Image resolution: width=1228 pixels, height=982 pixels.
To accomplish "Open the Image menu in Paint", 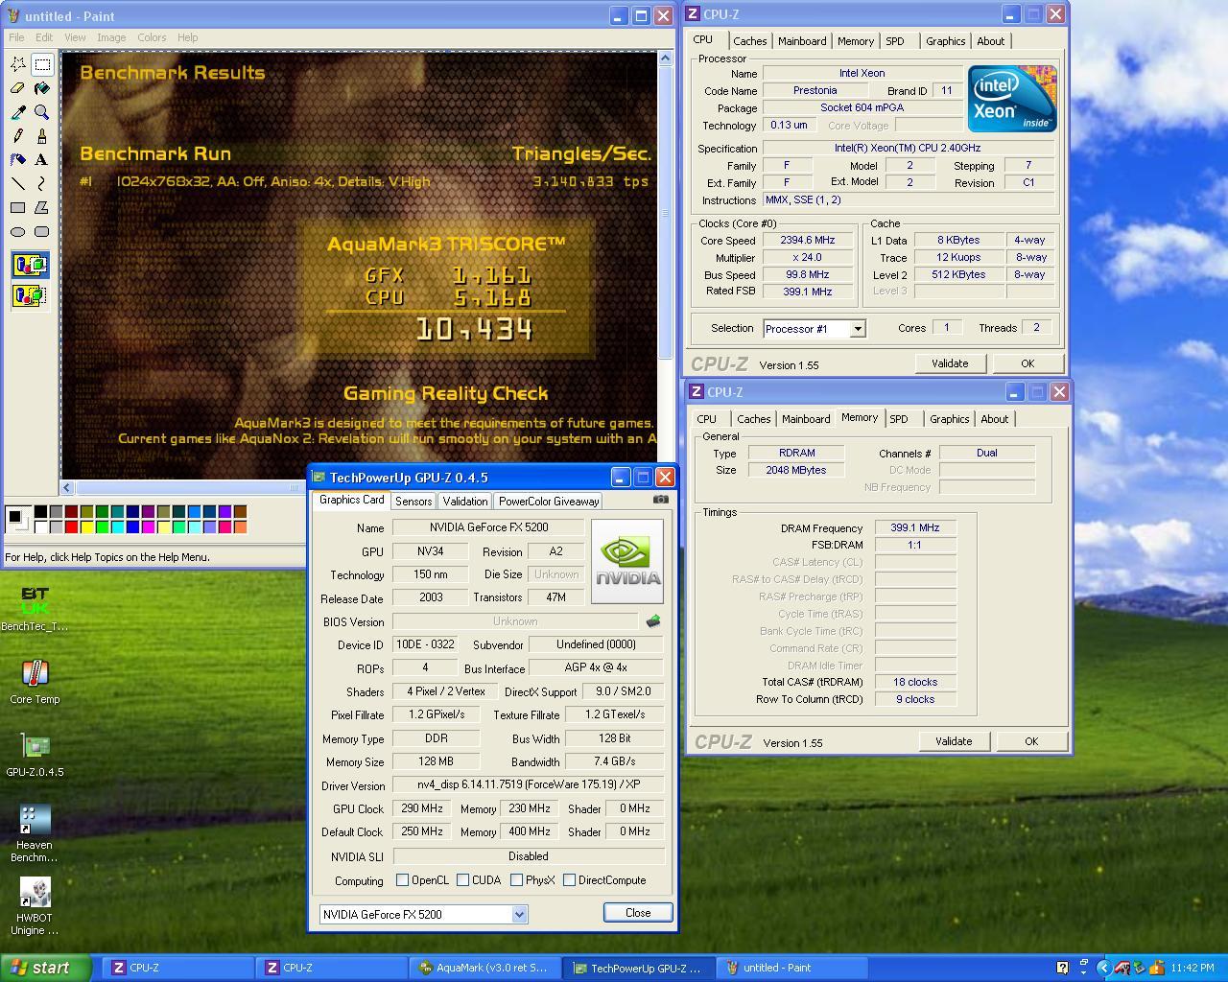I will point(111,37).
